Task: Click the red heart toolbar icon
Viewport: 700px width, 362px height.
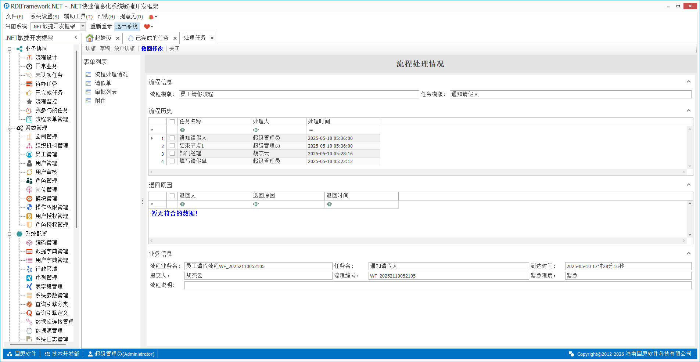Action: [x=147, y=26]
